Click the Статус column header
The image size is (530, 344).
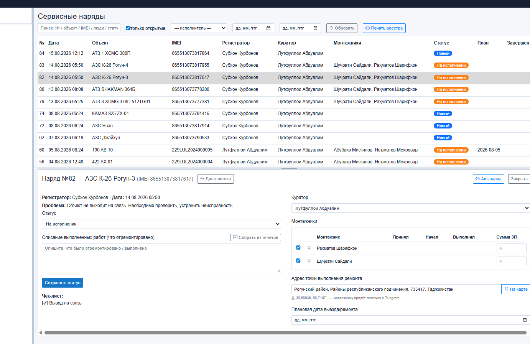point(441,43)
